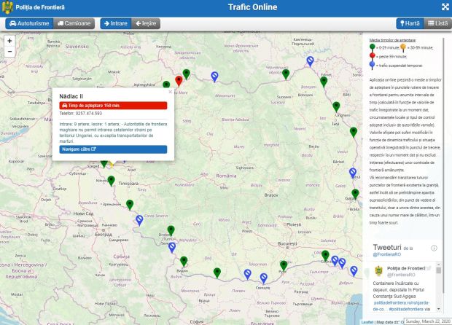Zoom out of the map
The height and width of the screenshot is (325, 452).
(10, 53)
